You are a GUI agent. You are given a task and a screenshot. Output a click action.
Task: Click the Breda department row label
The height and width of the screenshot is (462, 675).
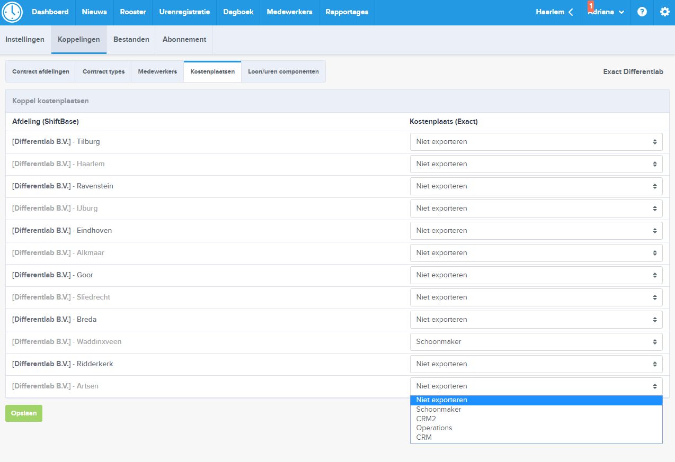(x=55, y=320)
